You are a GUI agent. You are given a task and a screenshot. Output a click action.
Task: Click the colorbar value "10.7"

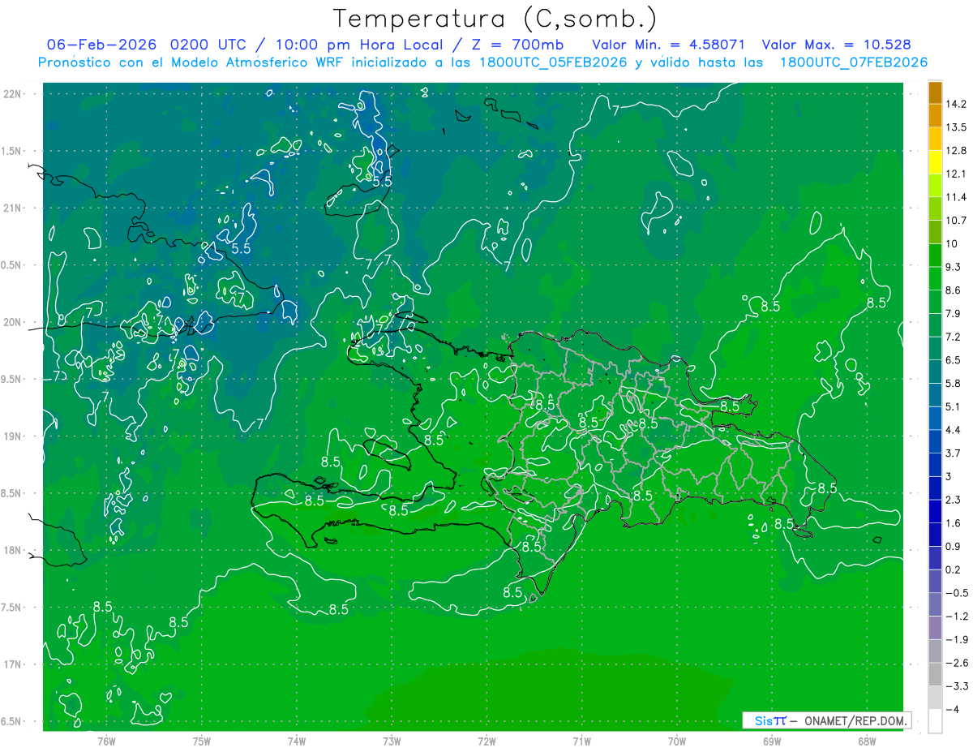(x=957, y=221)
